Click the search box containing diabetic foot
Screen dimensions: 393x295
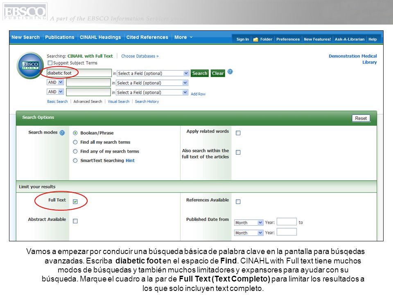[x=79, y=73]
